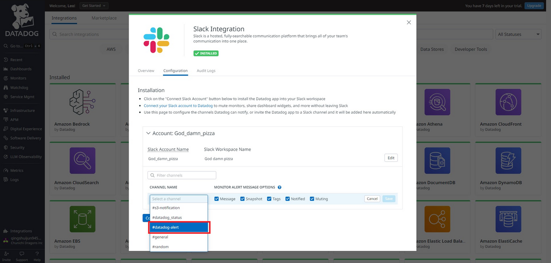
Task: Open Dashboards in the left sidebar
Action: [x=21, y=69]
